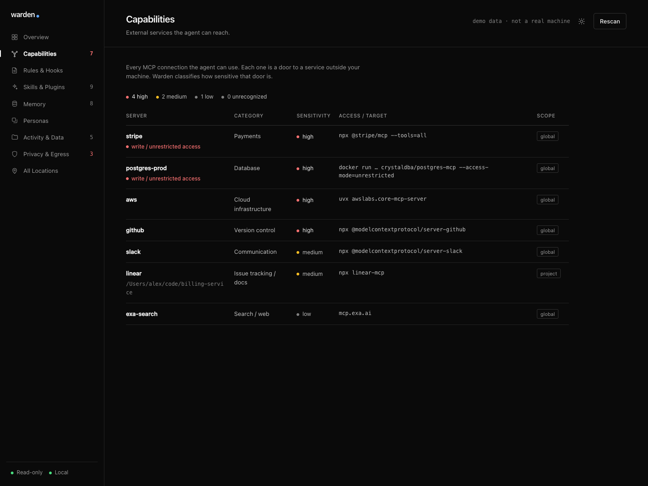Click the Capabilities network icon
648x486 pixels.
tap(14, 54)
